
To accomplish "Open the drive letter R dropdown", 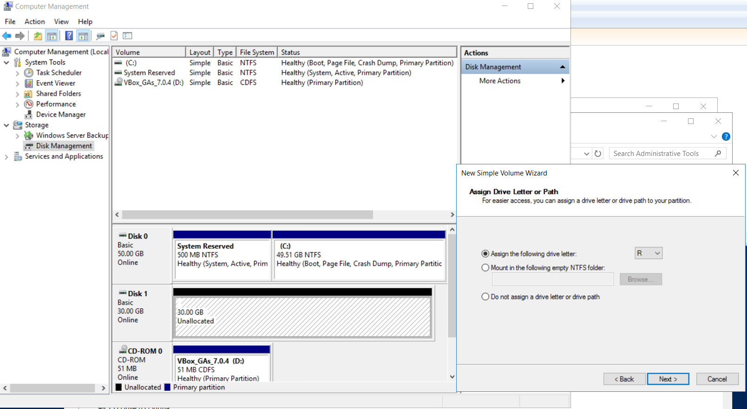I will coord(649,253).
